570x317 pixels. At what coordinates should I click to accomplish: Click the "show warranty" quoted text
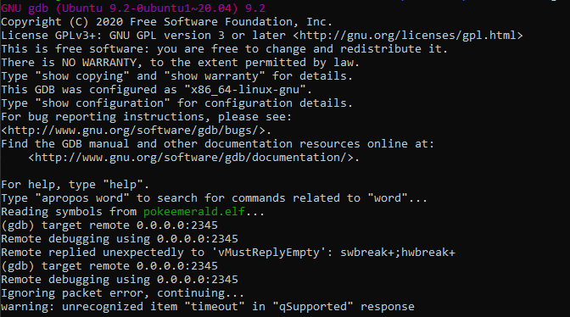(x=214, y=76)
